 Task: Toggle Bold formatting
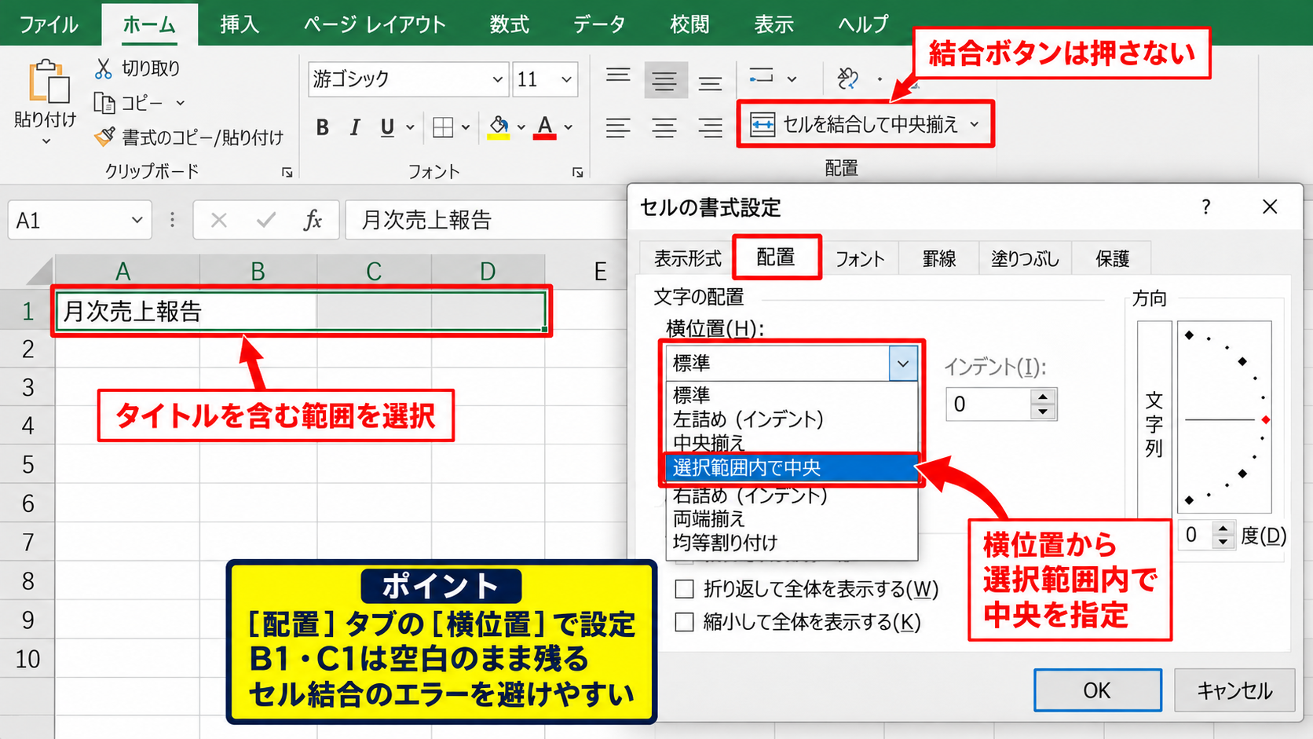click(x=322, y=127)
